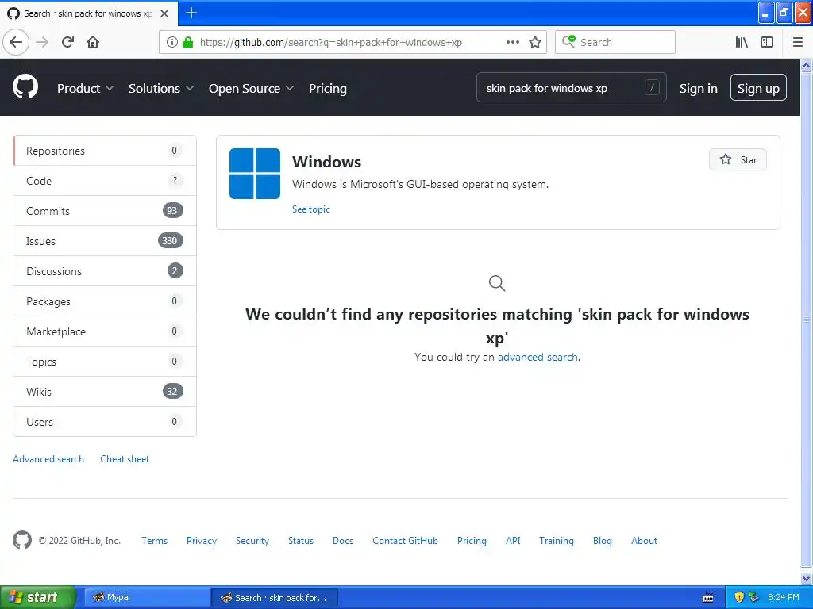This screenshot has width=813, height=609.
Task: Expand the Solutions dropdown menu
Action: click(160, 89)
